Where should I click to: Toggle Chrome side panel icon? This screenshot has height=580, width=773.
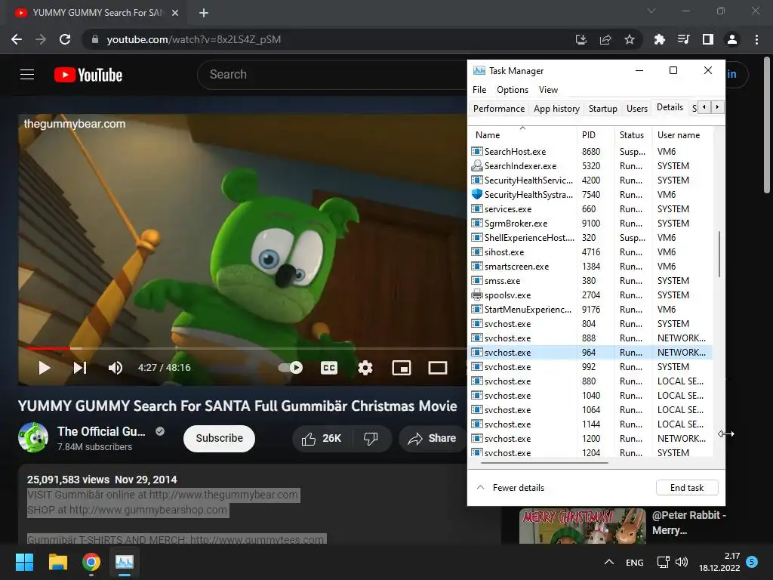click(708, 39)
